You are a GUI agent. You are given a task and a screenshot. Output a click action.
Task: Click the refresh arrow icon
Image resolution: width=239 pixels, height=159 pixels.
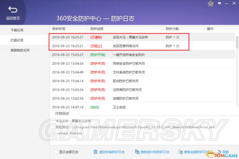(219, 152)
